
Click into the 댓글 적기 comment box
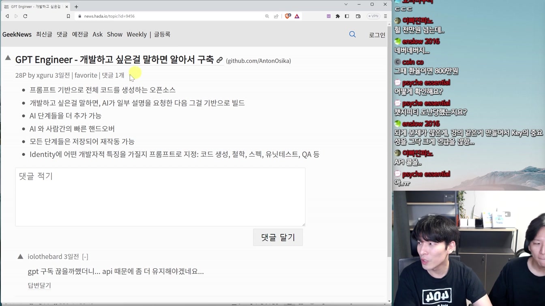point(160,197)
